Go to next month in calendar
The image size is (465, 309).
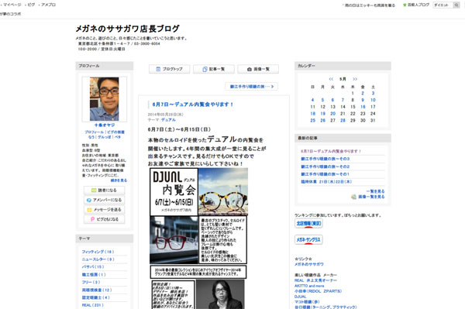click(355, 79)
